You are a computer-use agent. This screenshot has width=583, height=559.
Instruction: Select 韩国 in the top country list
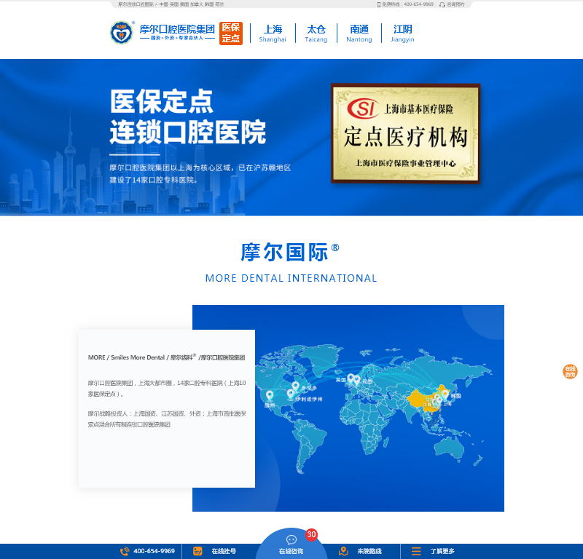tap(209, 4)
